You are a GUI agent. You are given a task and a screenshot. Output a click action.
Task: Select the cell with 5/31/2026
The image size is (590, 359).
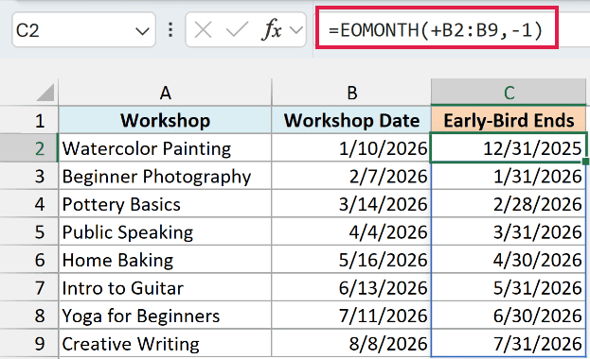pyautogui.click(x=509, y=287)
